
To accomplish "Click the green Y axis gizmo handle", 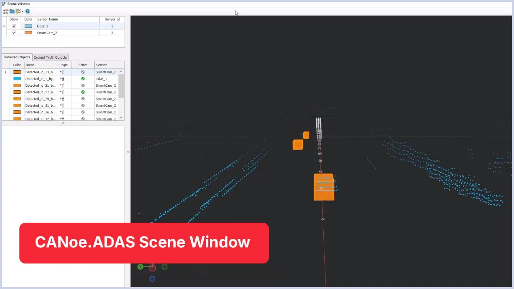I will point(141,267).
